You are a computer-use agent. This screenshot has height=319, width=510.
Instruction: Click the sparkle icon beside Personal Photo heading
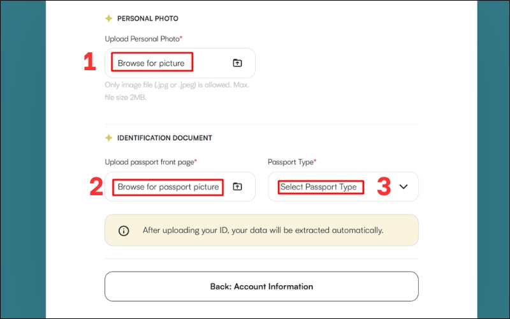click(108, 19)
